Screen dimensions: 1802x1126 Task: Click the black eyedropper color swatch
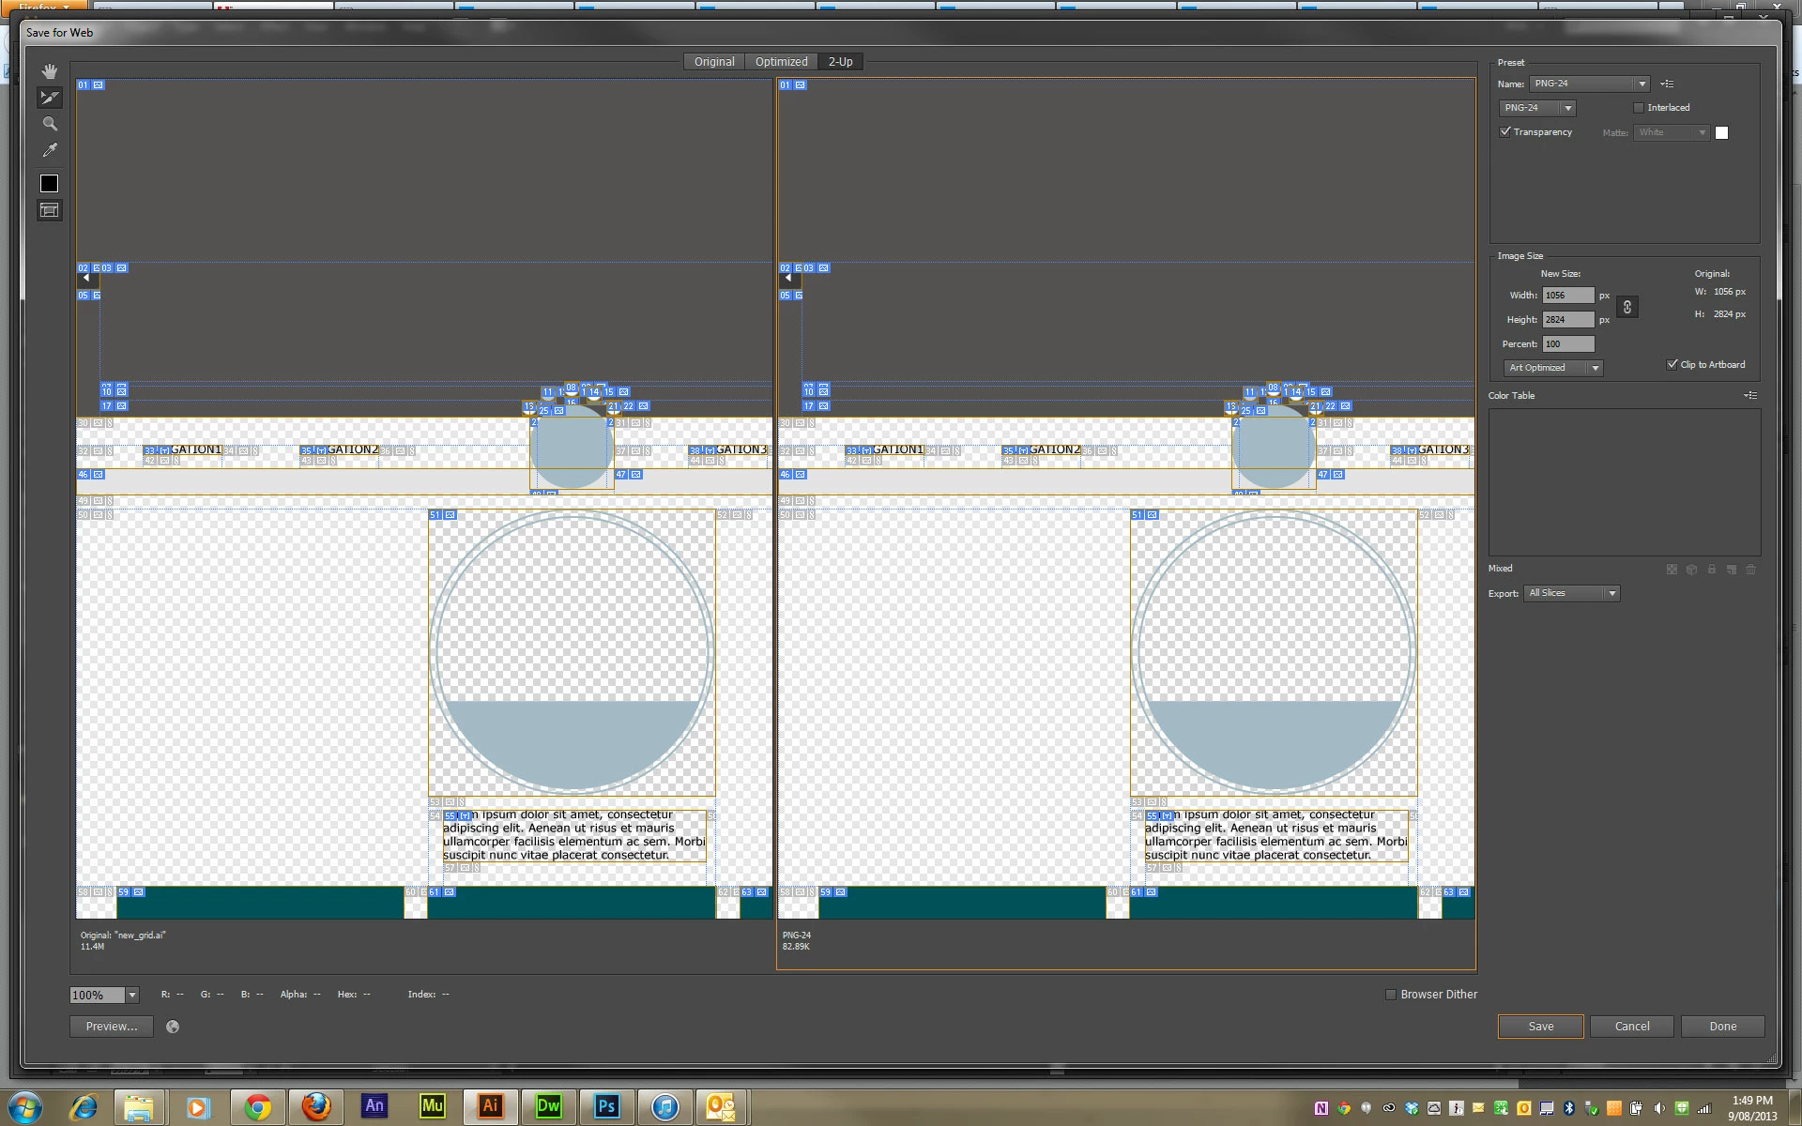point(50,184)
